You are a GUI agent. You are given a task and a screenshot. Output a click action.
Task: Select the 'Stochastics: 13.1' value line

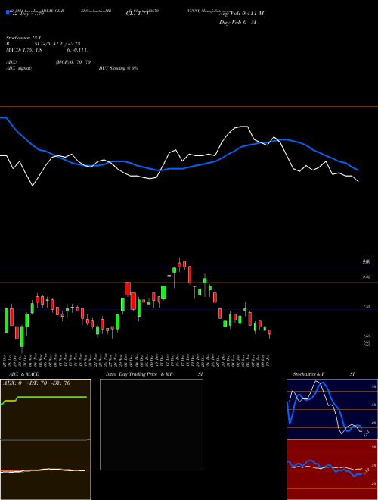coord(23,38)
